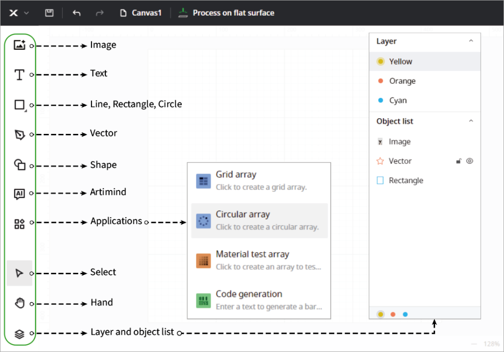This screenshot has height=352, width=504.
Task: Click the orange color dot at panel bottom
Action: click(x=393, y=314)
